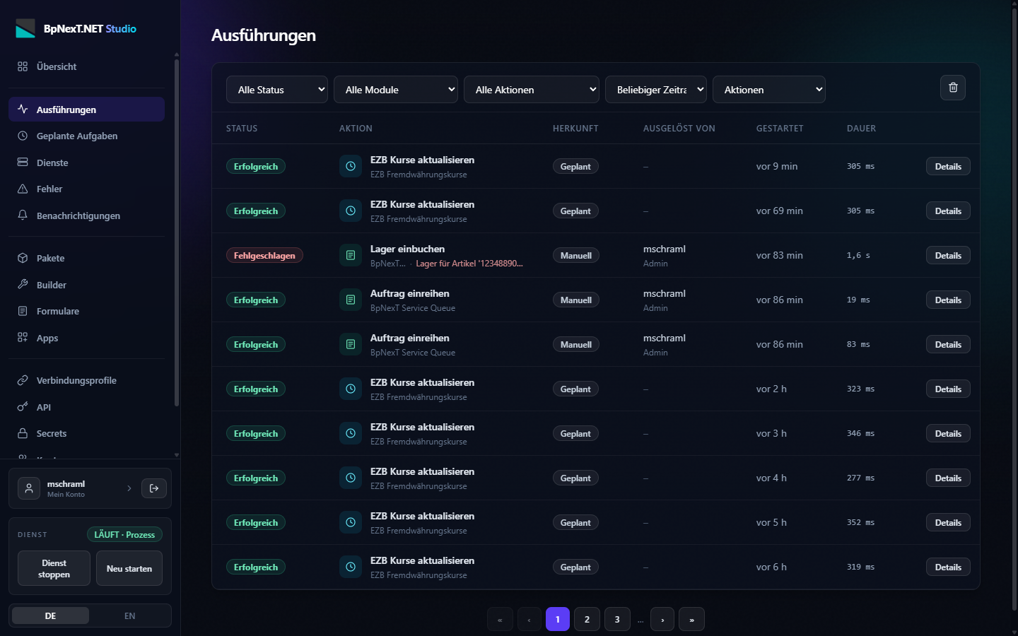Open the Alle Status dropdown
This screenshot has height=636, width=1018.
277,90
